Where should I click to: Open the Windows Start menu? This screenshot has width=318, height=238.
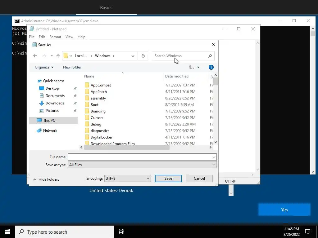pos(7,232)
